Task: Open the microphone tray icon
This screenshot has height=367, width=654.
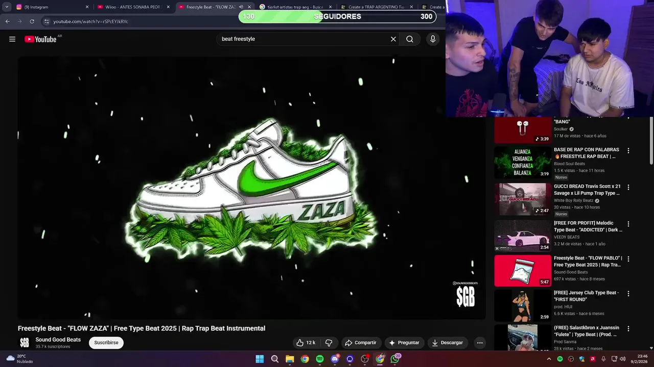Action: (x=603, y=359)
